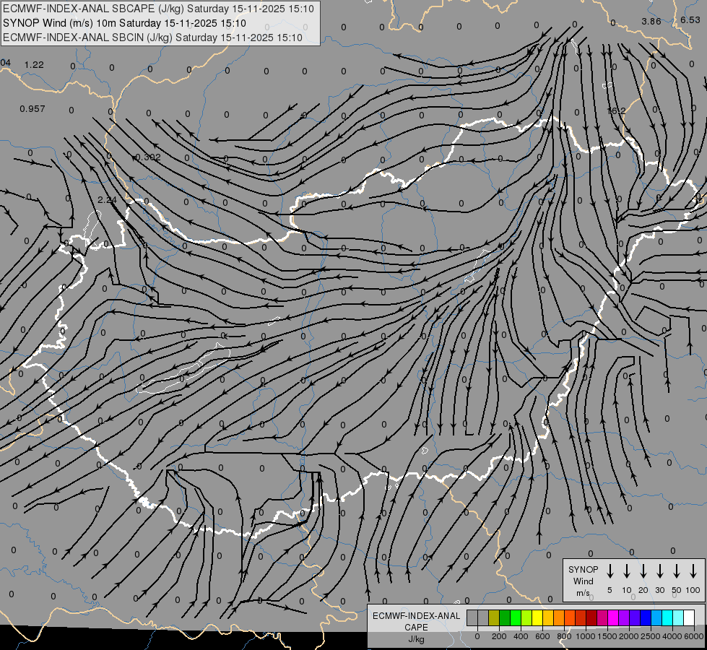Click the ECMWF-INDEX-ANAL SBCAPE title line
The width and height of the screenshot is (707, 650).
click(x=158, y=9)
